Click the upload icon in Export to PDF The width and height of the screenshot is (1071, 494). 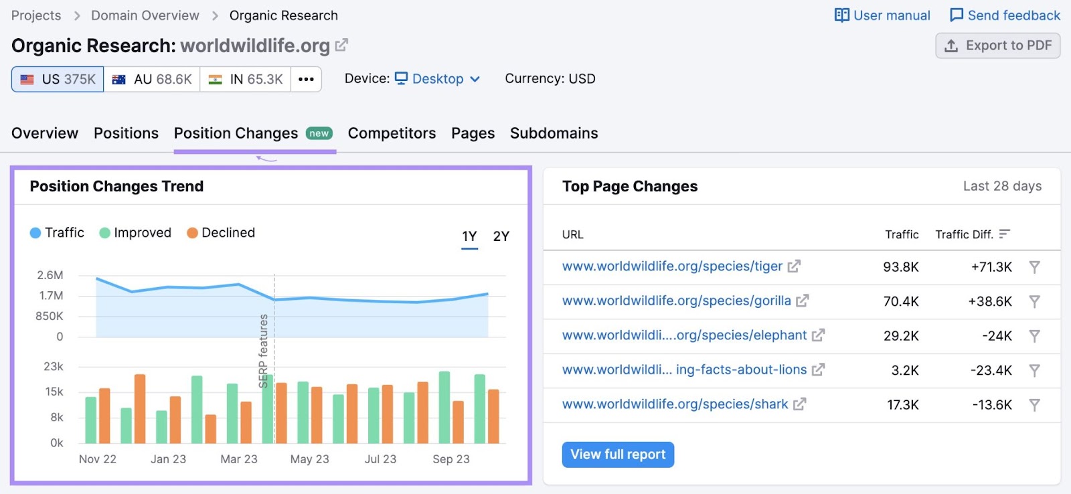click(951, 46)
